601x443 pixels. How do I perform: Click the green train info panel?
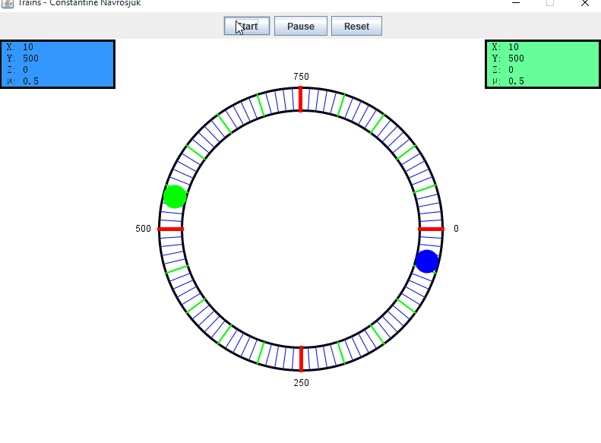pos(542,64)
